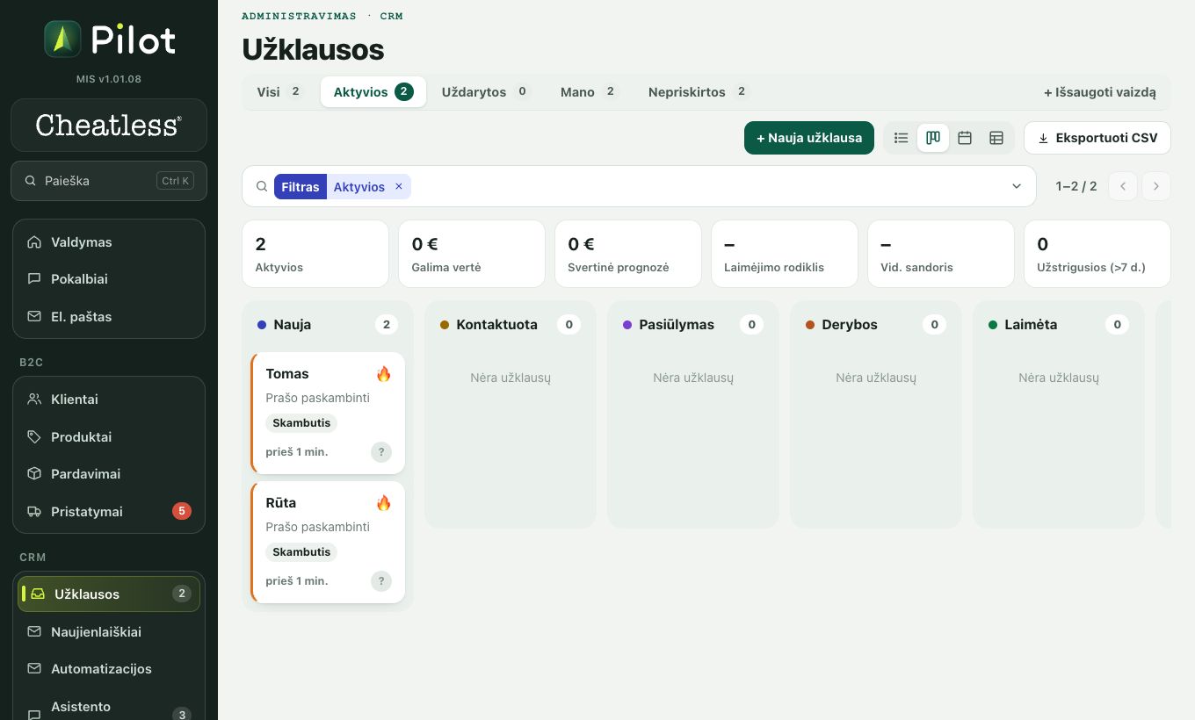The image size is (1195, 720).
Task: Open the Klientai section
Action: 109,400
